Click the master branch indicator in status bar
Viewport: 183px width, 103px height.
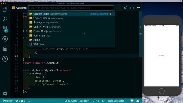tap(8, 101)
